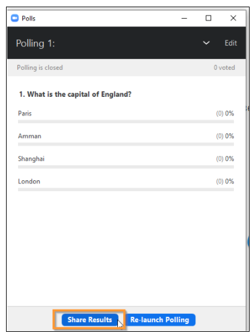
Task: Select the Shanghai answer option
Action: tap(31, 159)
